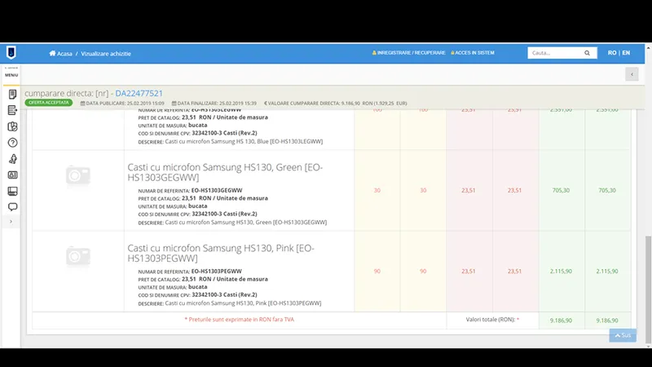
Task: Click the page vertical scrollbar thumb
Action: click(x=648, y=290)
